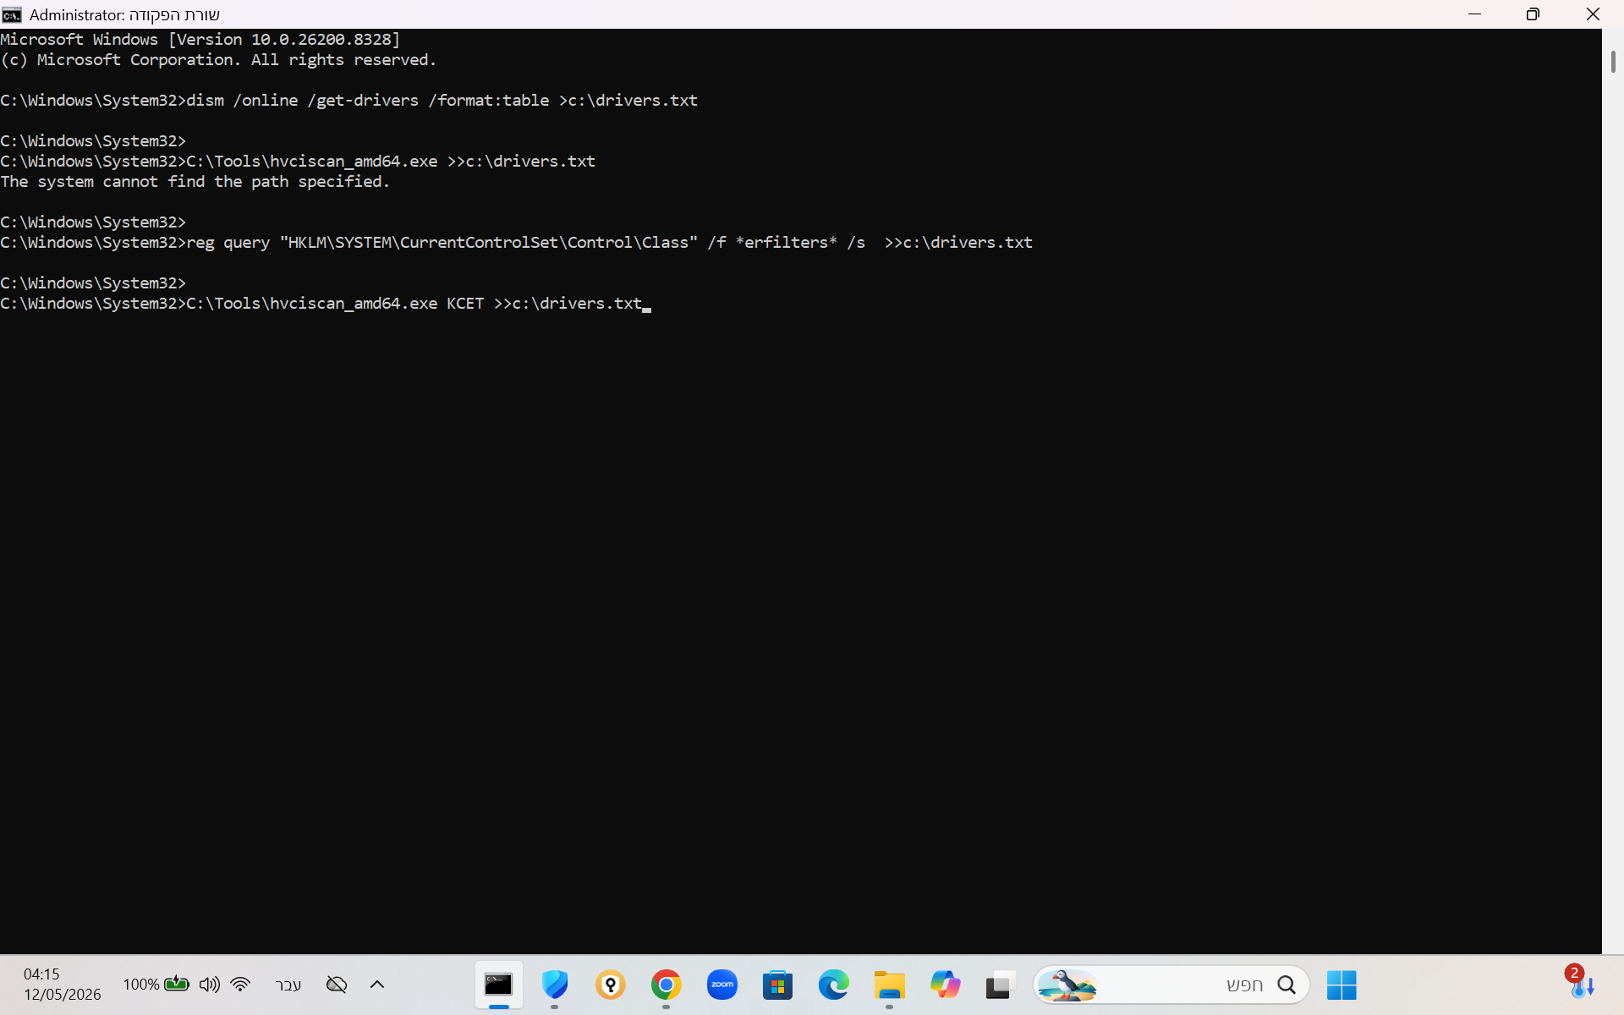Click the taskbar search field חפש
1624x1015 pixels.
[1171, 985]
